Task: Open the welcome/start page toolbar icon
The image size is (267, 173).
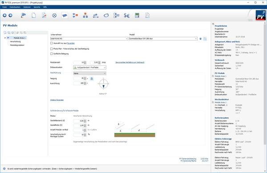Action: coord(23,15)
